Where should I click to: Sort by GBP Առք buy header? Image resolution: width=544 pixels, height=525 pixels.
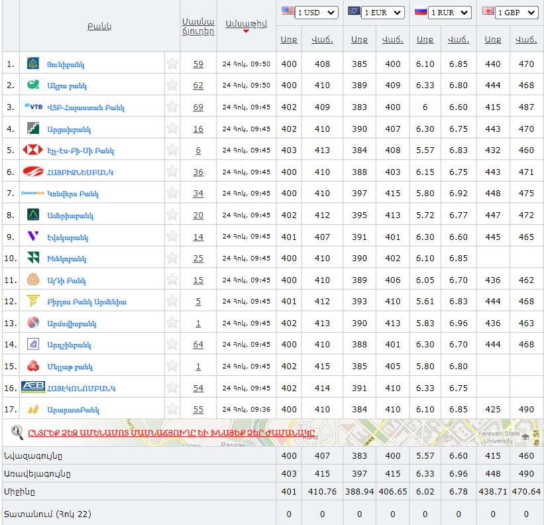[x=493, y=40]
